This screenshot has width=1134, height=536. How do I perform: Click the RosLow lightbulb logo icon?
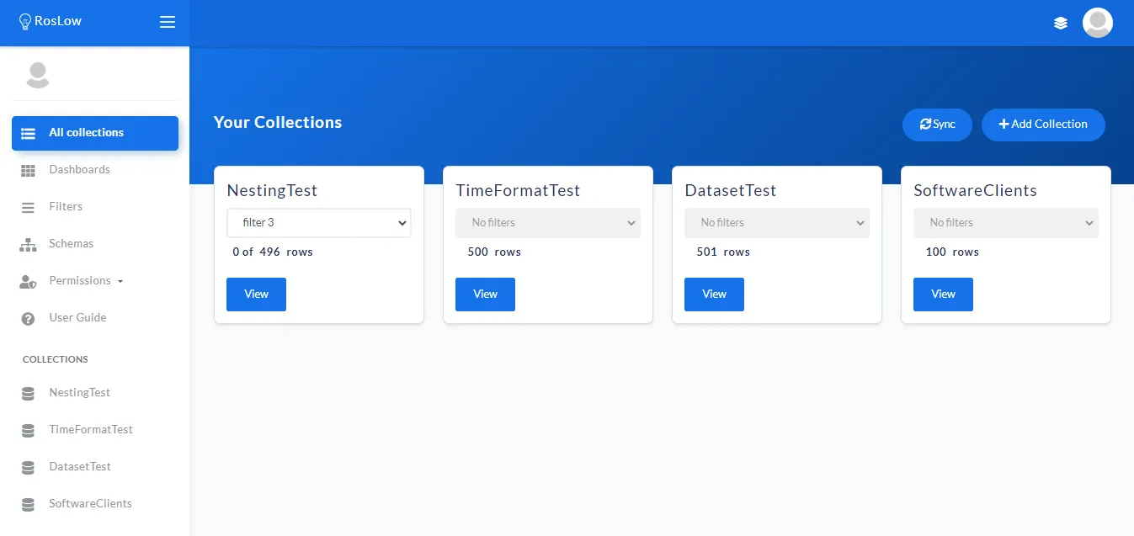25,22
